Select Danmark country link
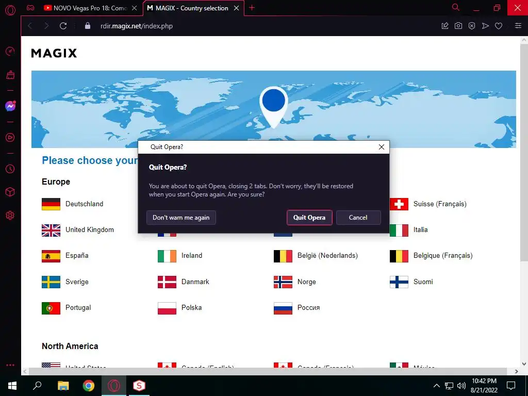Image resolution: width=528 pixels, height=396 pixels. click(195, 282)
